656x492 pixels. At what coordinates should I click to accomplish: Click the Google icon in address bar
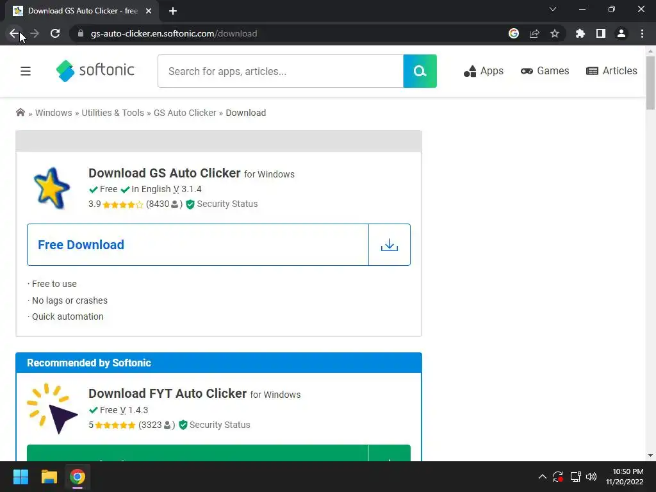(514, 33)
